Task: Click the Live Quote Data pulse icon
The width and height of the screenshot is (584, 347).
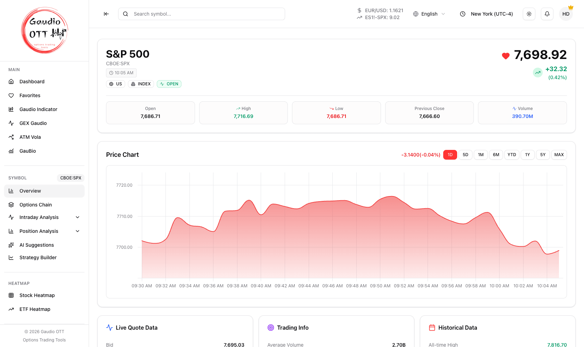Action: coord(109,328)
